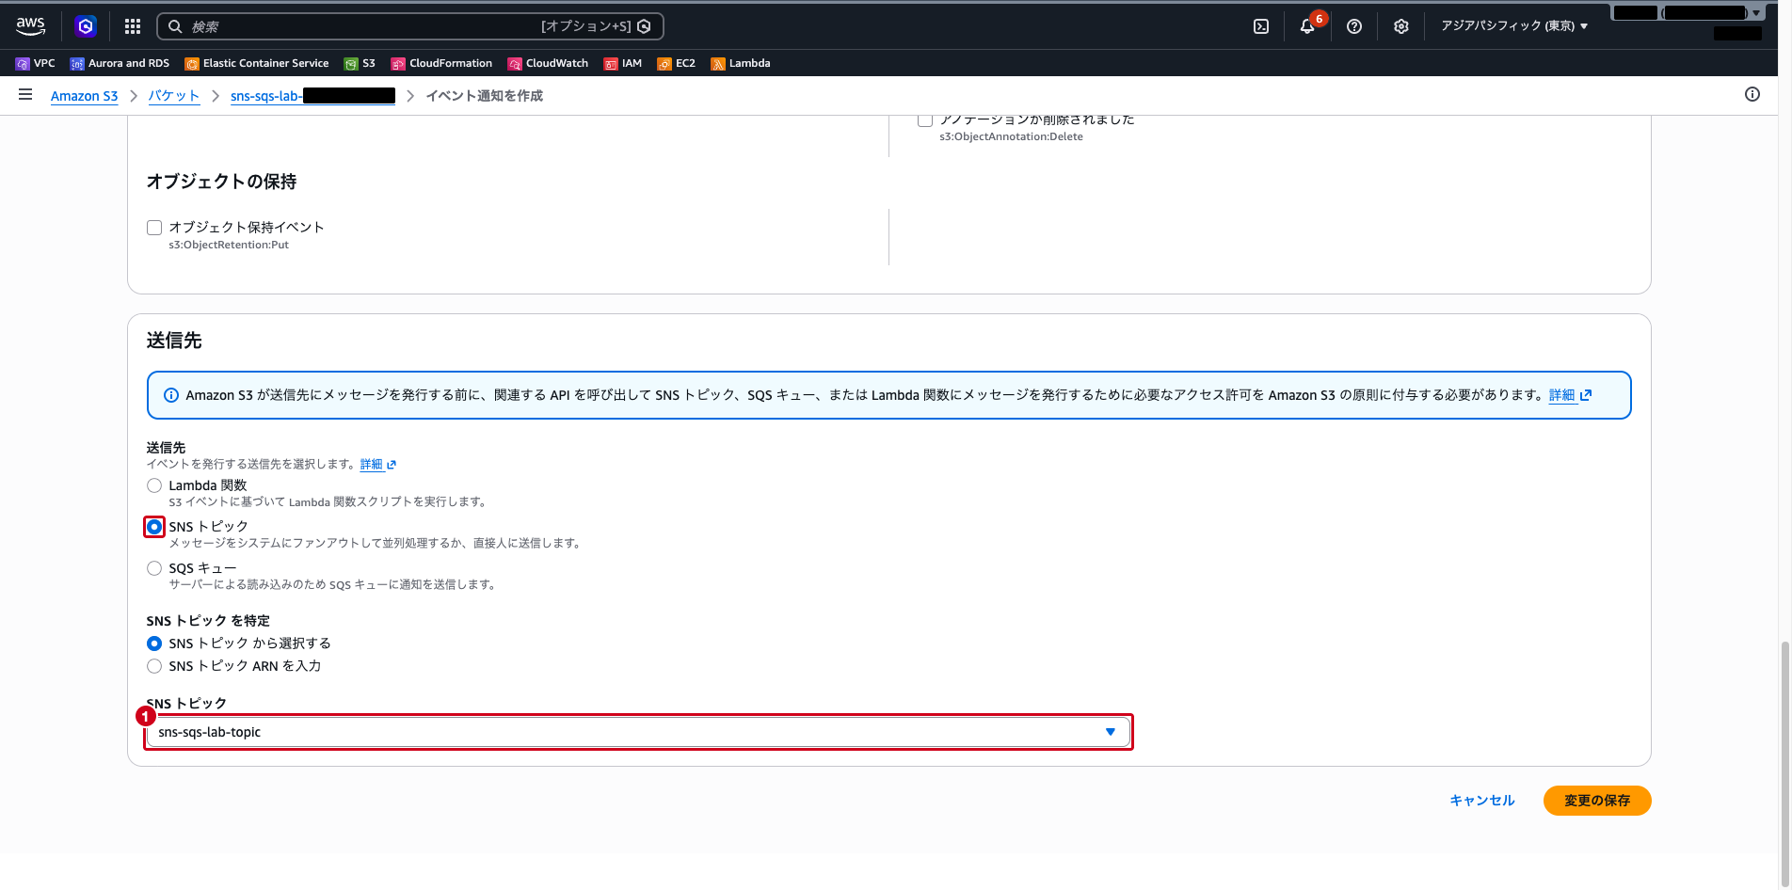
Task: Expand the sns-sqs-lab-topic dropdown
Action: [638, 732]
